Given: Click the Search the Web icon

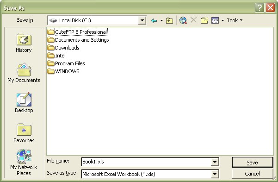Looking at the screenshot, I should point(183,20).
